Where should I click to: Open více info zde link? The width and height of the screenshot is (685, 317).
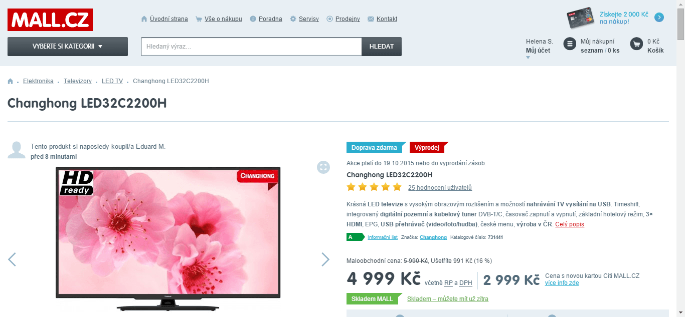click(x=562, y=283)
